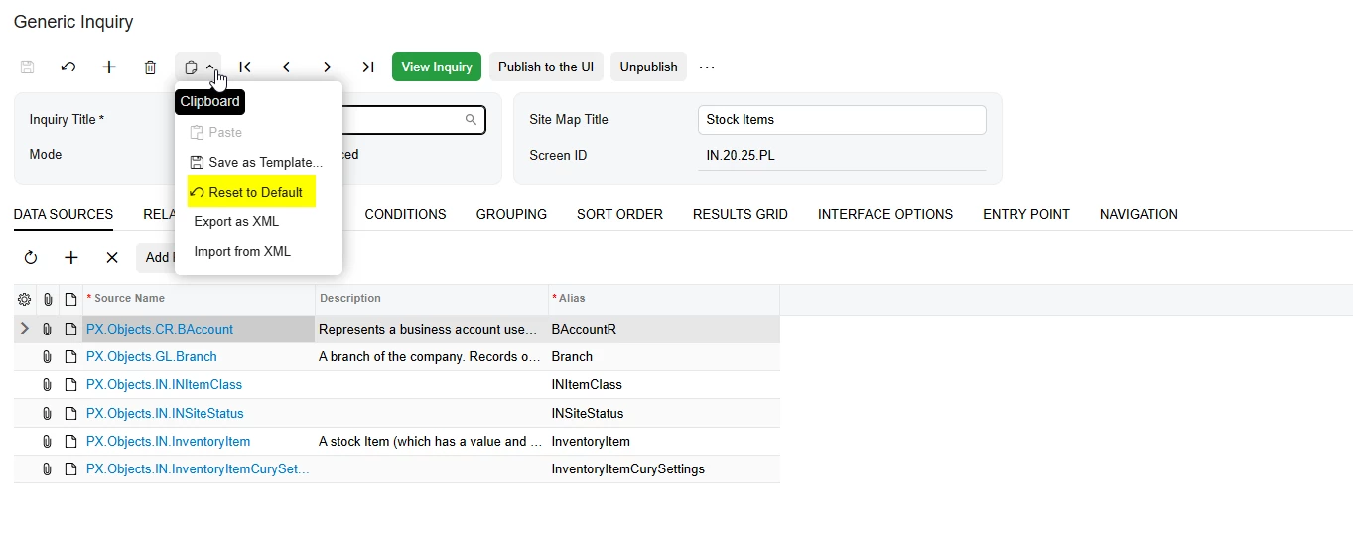Click Publish to the UI button

coord(546,67)
